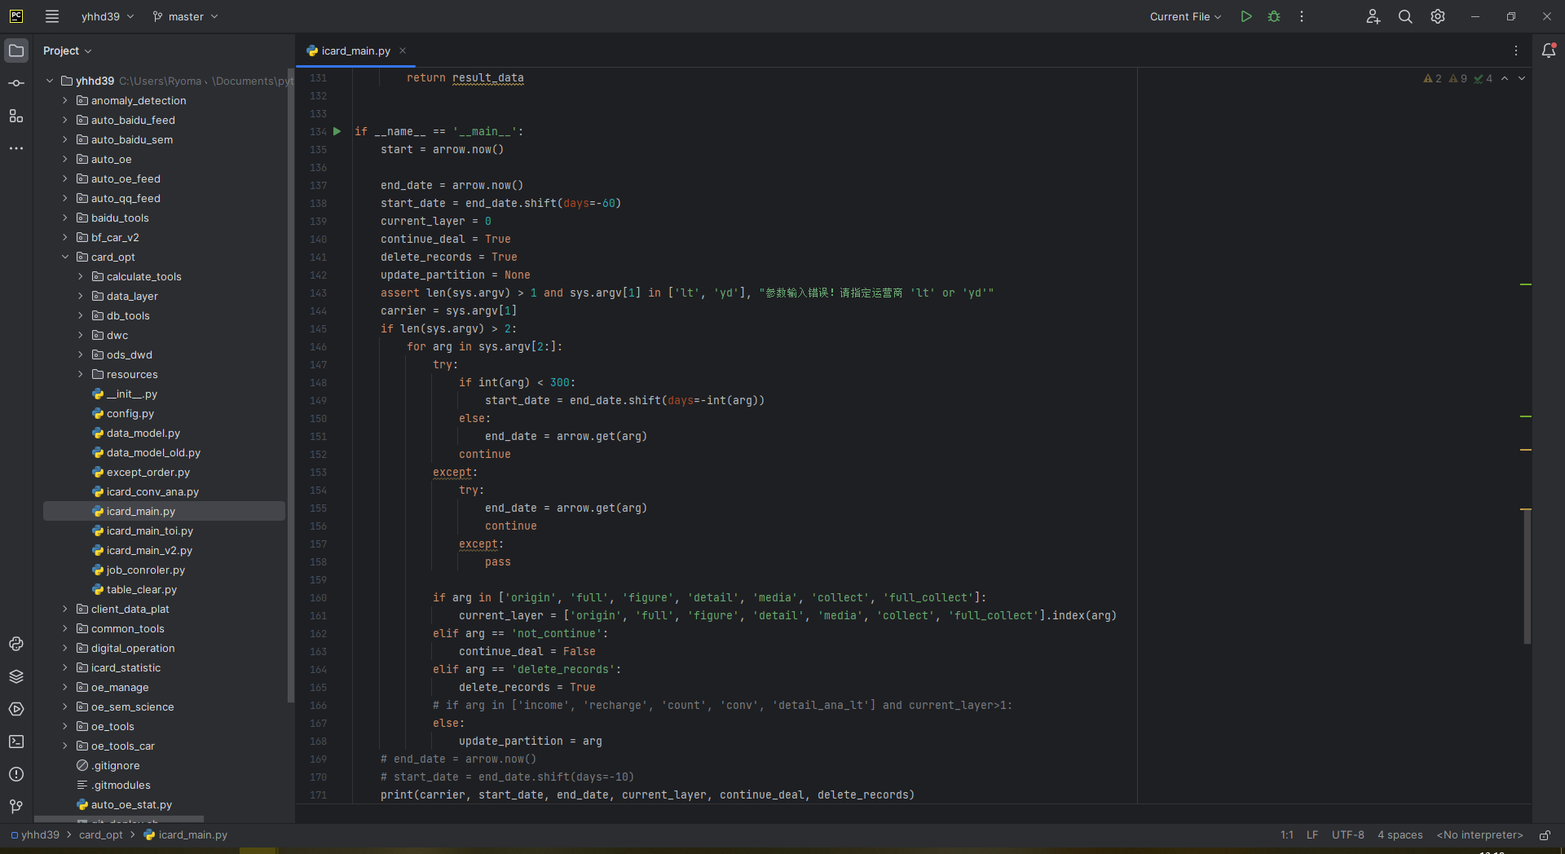Change the 4 spaces indent setting
1565x854 pixels.
tap(1400, 835)
